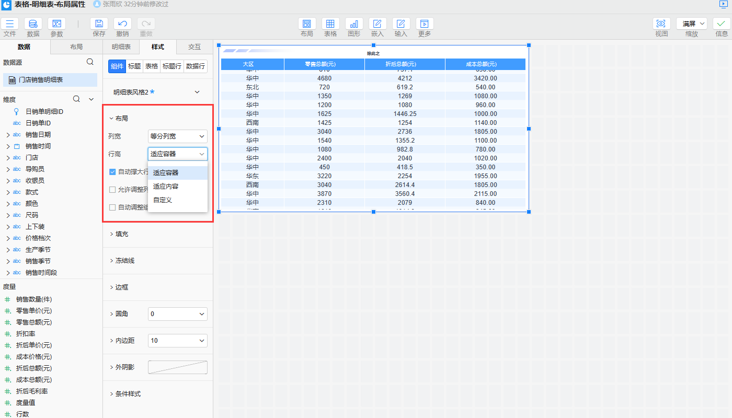Select the 门店销售明细表 data source
Image resolution: width=732 pixels, height=418 pixels.
41,80
